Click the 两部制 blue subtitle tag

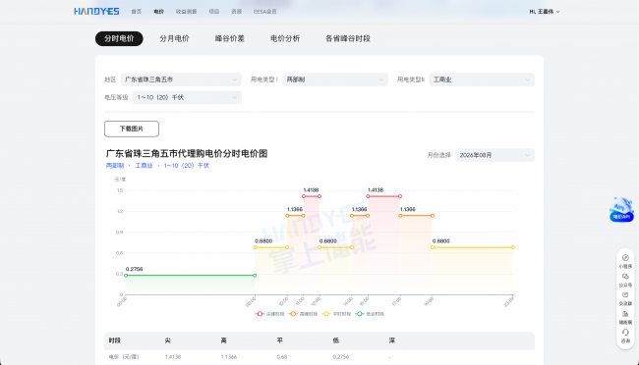pyautogui.click(x=115, y=166)
